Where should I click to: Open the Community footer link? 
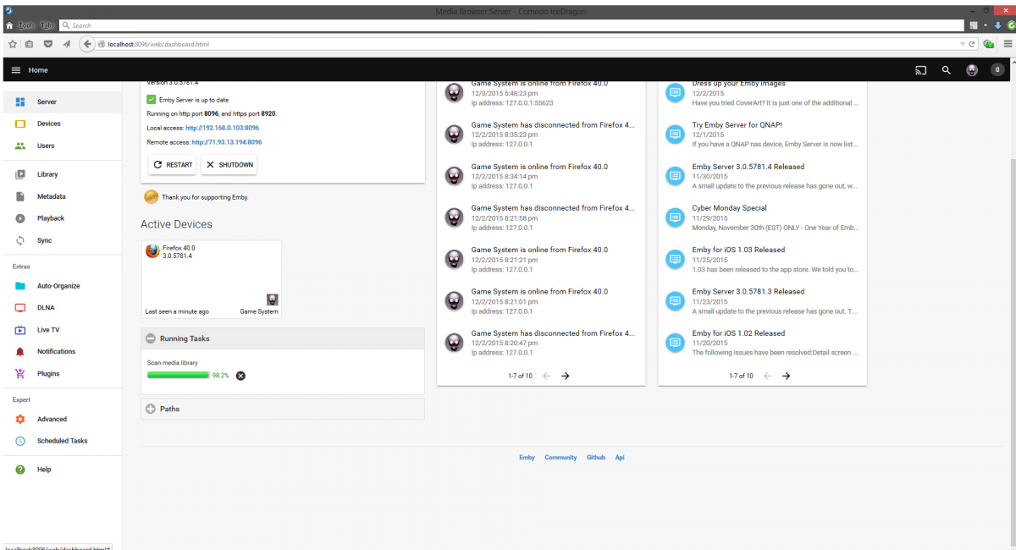tap(560, 458)
